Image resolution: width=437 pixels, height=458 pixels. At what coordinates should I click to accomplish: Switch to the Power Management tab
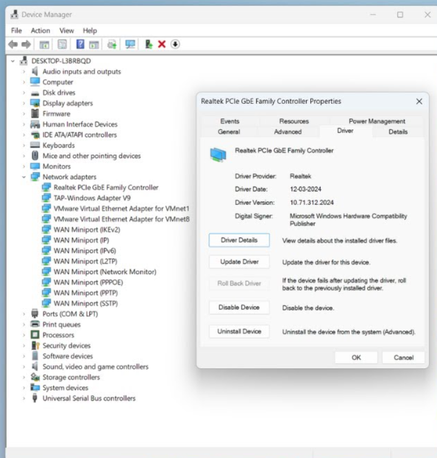point(377,121)
